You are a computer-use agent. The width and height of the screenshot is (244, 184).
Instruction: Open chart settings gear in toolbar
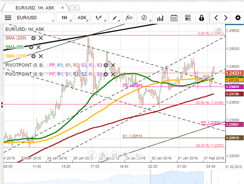click(x=237, y=17)
